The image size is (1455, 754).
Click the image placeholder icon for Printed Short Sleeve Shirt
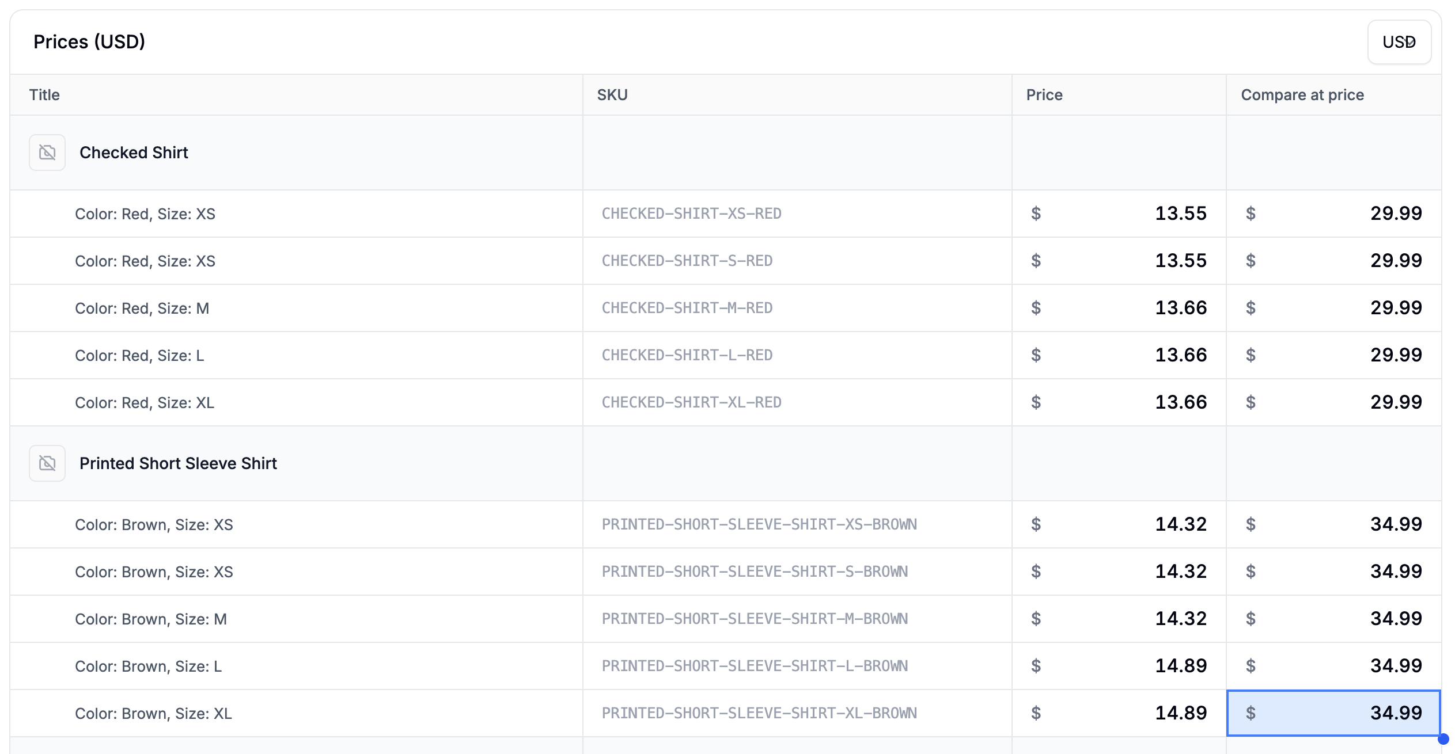47,463
